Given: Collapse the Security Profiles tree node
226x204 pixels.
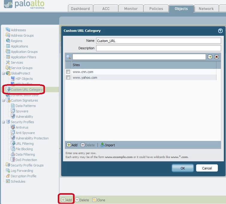Looking at the screenshot, I should [x=4, y=122].
